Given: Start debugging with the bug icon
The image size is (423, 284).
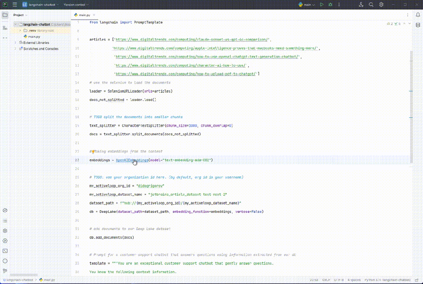Looking at the screenshot, I should pyautogui.click(x=330, y=5).
